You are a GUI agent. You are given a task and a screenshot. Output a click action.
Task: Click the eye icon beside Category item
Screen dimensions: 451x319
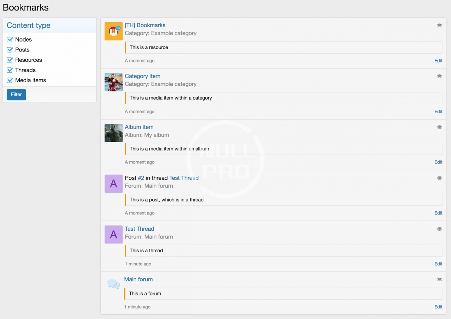439,76
